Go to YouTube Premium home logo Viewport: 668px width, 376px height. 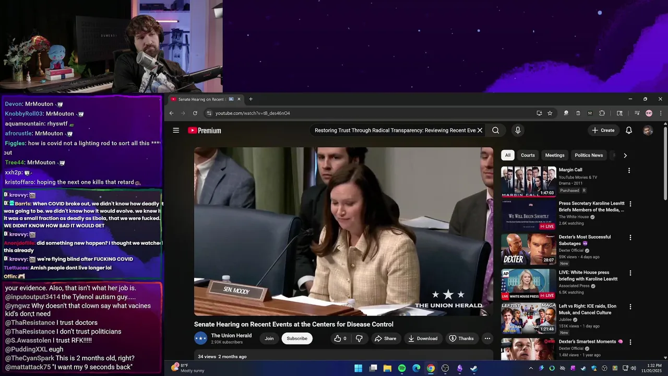click(x=205, y=131)
